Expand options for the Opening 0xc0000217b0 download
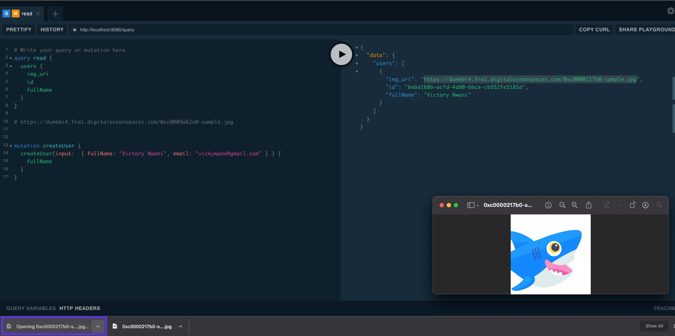Viewport: 675px width, 336px height. pyautogui.click(x=98, y=326)
